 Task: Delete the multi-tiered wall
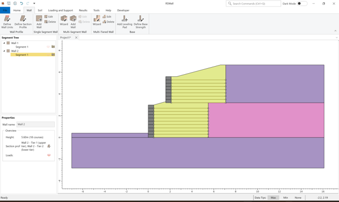click(x=109, y=22)
